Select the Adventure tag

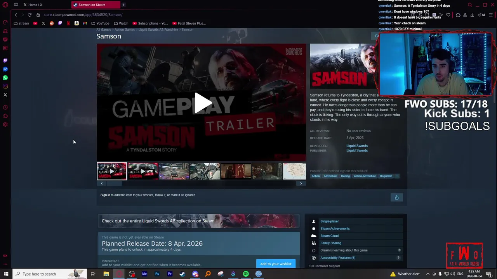[330, 176]
